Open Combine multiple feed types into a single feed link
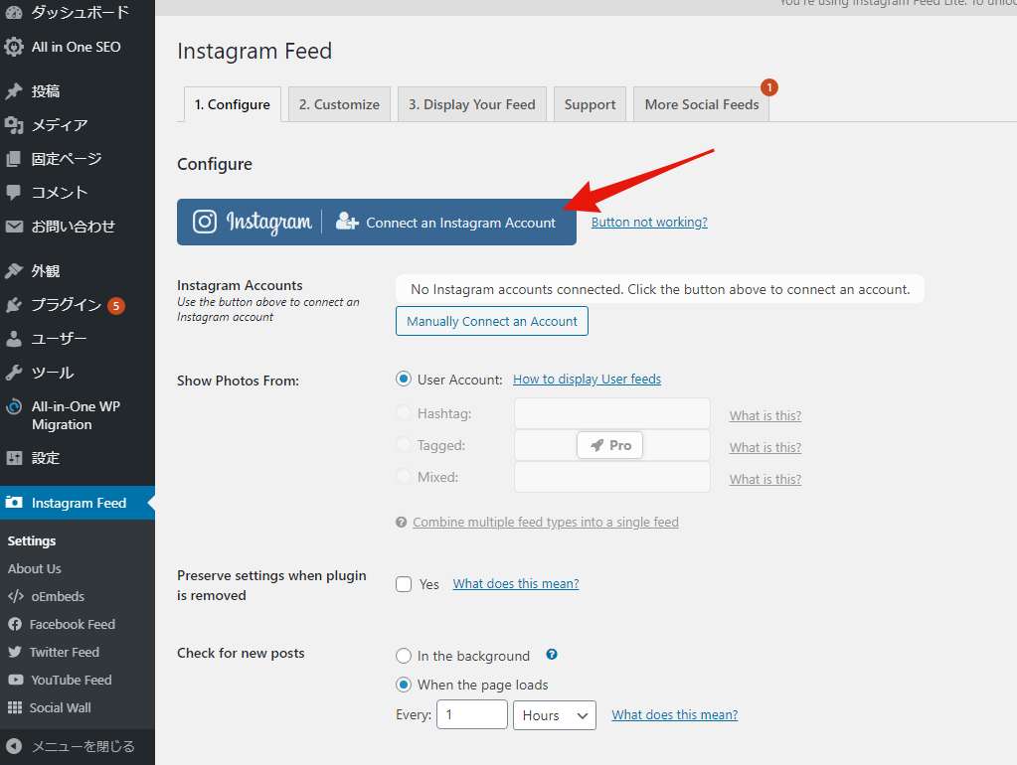1017x765 pixels. tap(546, 522)
